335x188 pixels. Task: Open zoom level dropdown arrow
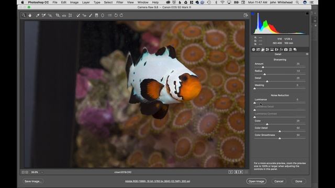[x=42, y=172]
